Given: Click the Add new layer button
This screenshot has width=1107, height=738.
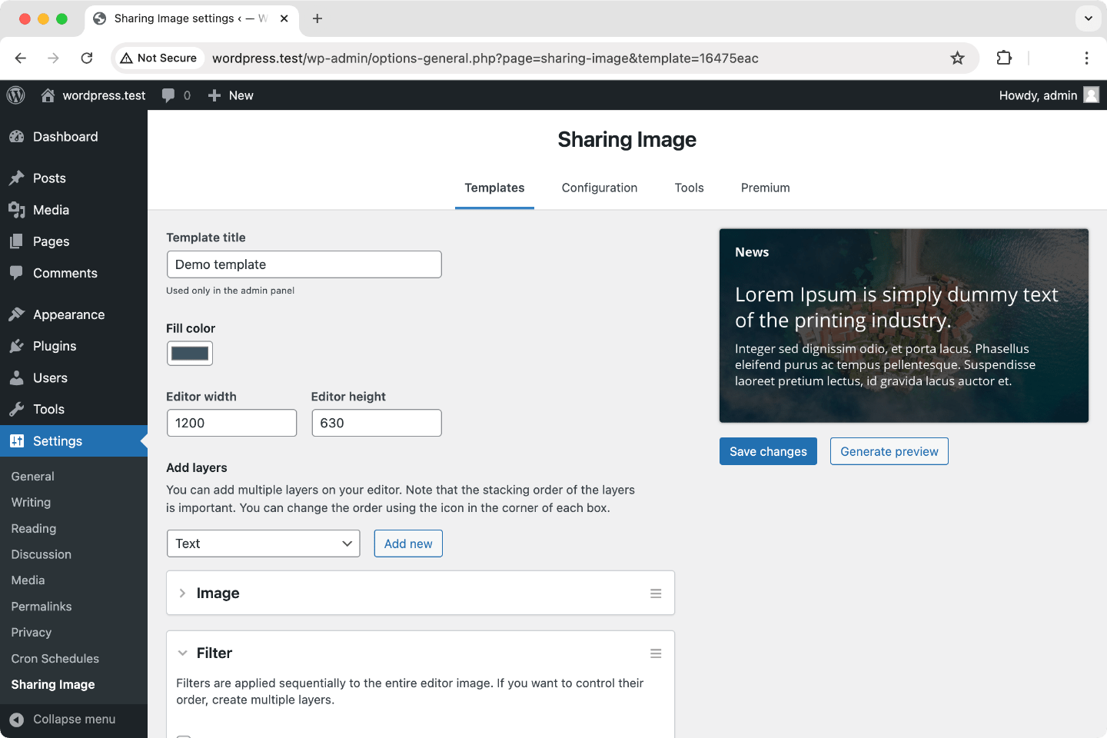Looking at the screenshot, I should [408, 544].
